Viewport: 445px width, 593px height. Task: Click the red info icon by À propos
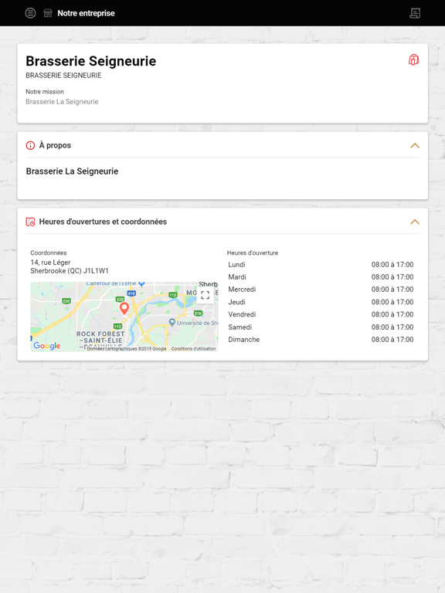point(30,145)
